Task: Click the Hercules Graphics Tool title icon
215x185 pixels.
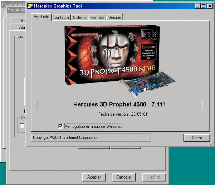Action: (30, 6)
